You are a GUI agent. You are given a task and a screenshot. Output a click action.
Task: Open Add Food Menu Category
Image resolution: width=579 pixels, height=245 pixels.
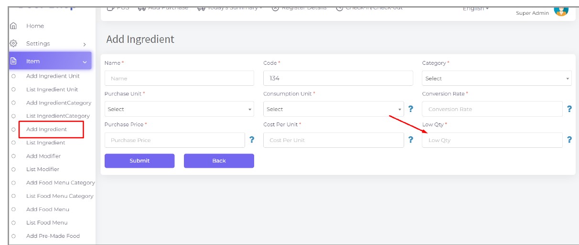(x=60, y=183)
